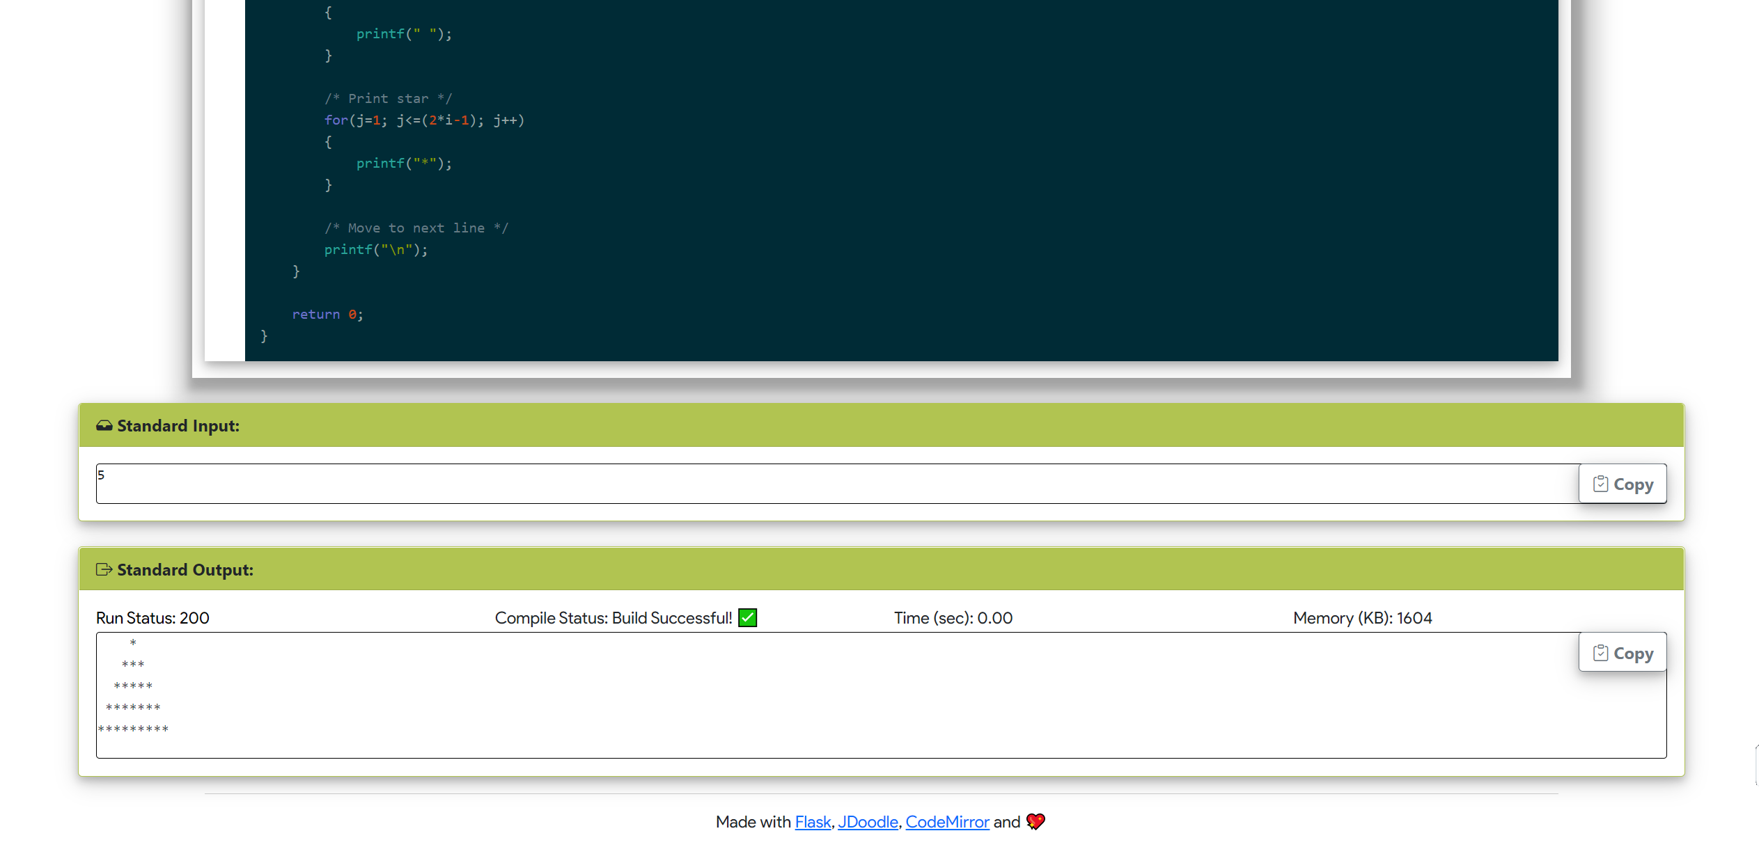Click the Memory (KB): 1604 label
The height and width of the screenshot is (847, 1759).
click(1362, 618)
